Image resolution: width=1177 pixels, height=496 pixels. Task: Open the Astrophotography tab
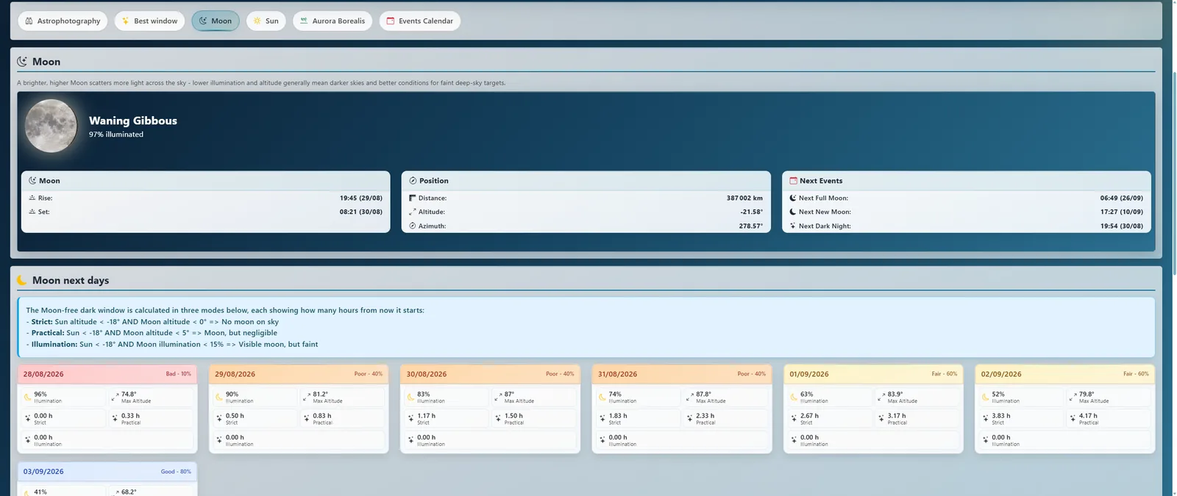(x=63, y=21)
